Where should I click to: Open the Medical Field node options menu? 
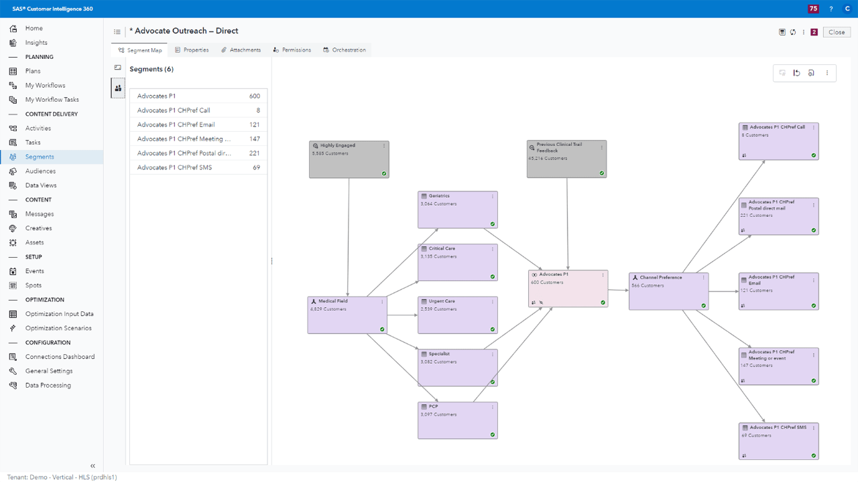tap(382, 302)
